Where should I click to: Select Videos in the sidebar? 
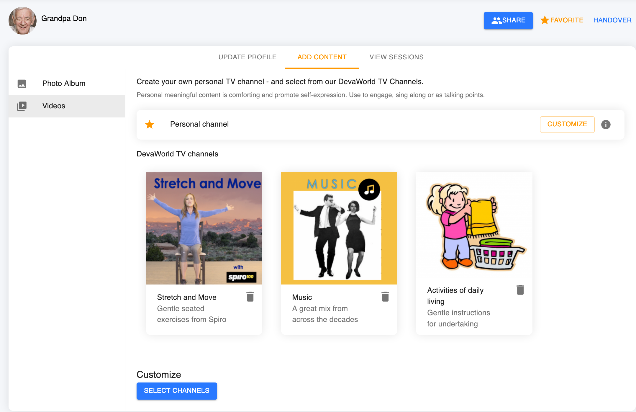pos(67,106)
